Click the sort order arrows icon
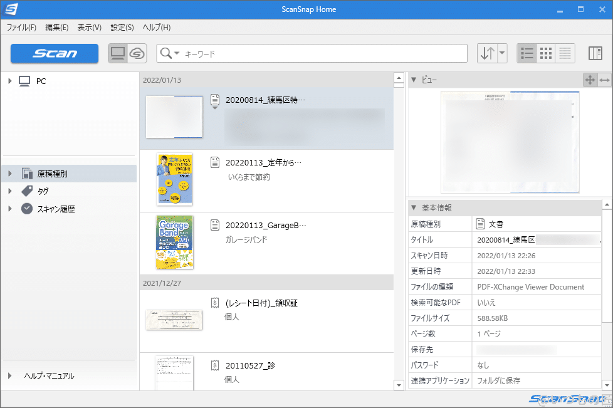The image size is (613, 408). click(x=487, y=53)
